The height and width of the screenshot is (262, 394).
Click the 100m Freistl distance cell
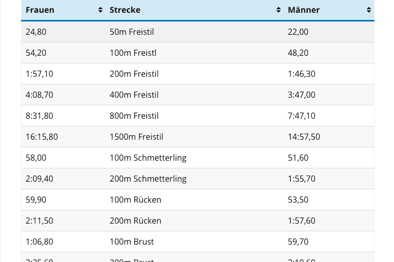coord(133,53)
